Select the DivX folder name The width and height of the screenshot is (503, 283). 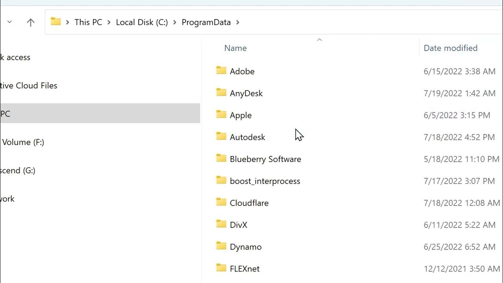(x=239, y=225)
